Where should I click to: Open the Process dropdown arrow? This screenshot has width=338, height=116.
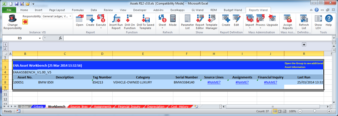click(x=261, y=28)
